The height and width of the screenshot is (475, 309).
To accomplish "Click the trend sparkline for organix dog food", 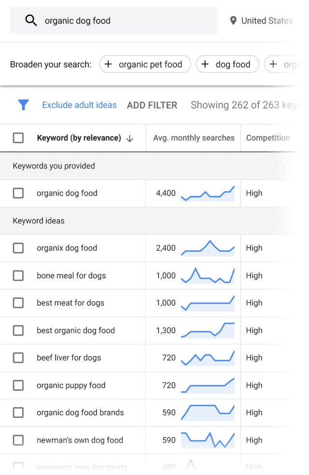I will point(208,248).
